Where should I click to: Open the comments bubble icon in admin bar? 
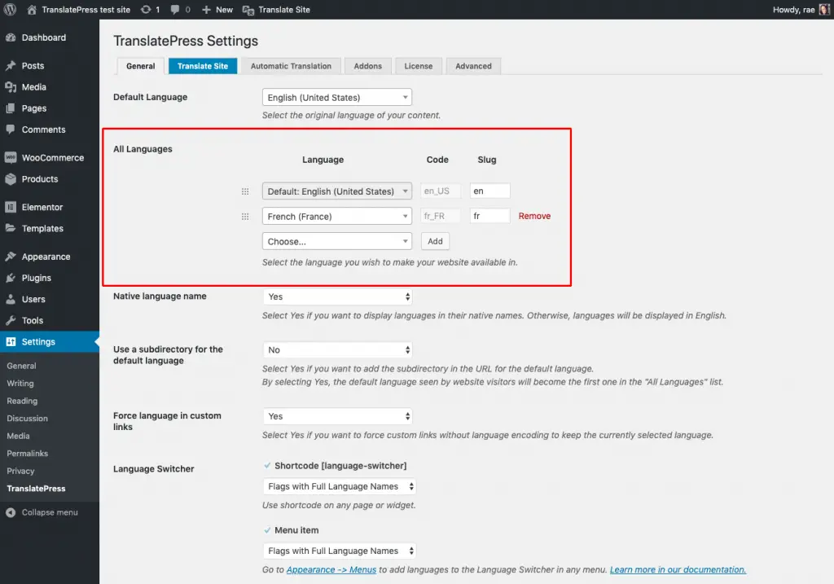pyautogui.click(x=175, y=10)
